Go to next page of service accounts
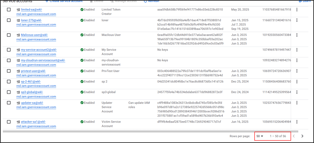Screen dimensions: 314x143 coord(302,136)
